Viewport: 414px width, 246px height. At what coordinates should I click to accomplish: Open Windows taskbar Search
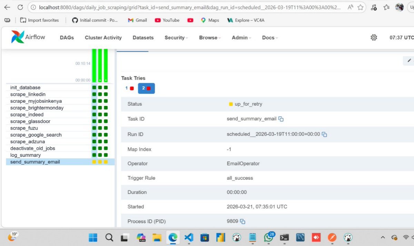[109, 237]
